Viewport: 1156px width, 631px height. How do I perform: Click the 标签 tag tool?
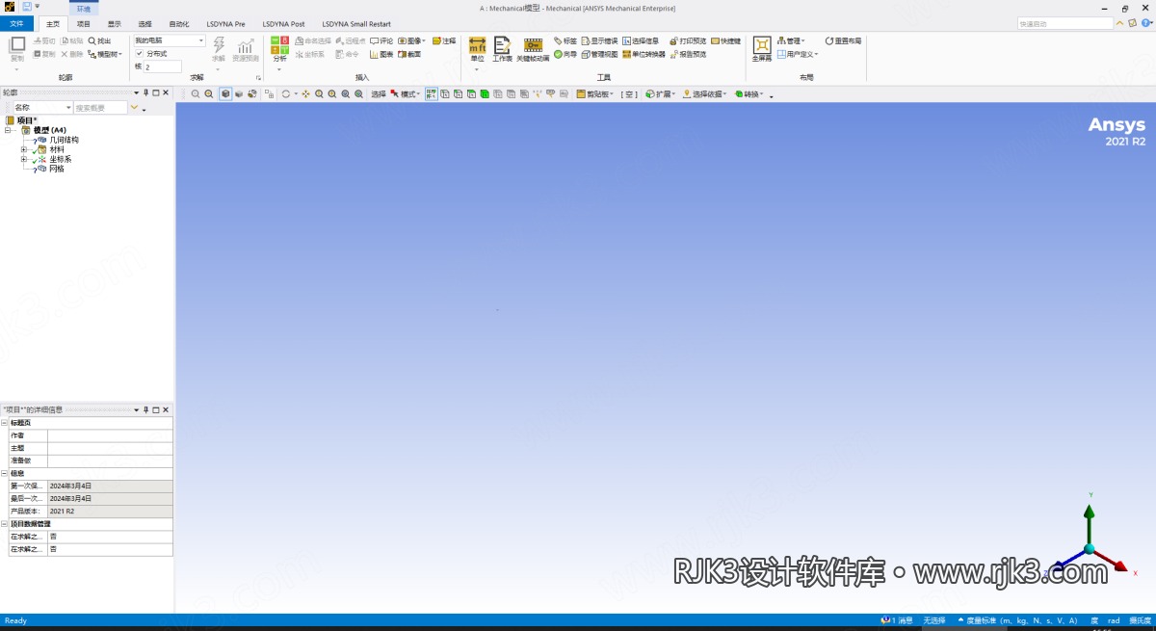click(x=565, y=41)
